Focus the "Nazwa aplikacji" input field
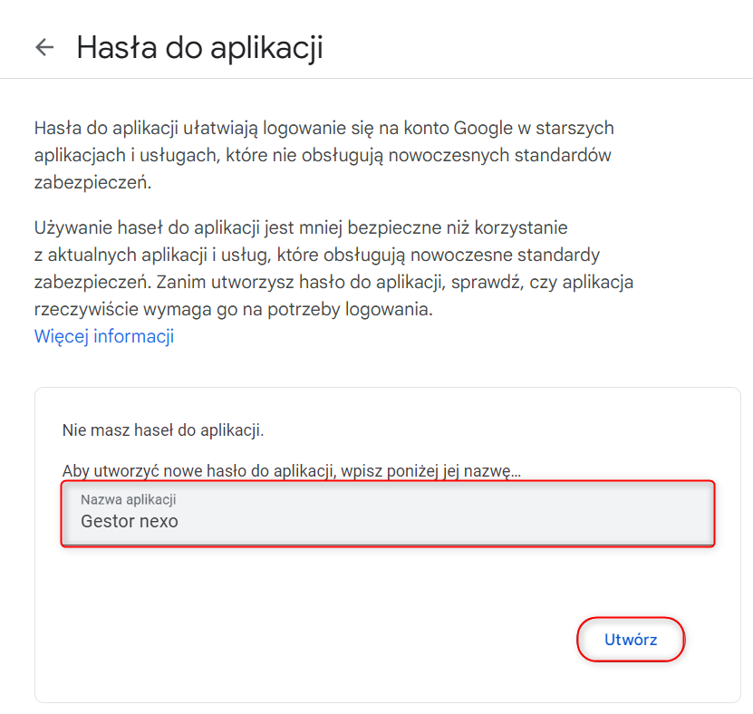Image resolution: width=753 pixels, height=714 pixels. tap(388, 514)
